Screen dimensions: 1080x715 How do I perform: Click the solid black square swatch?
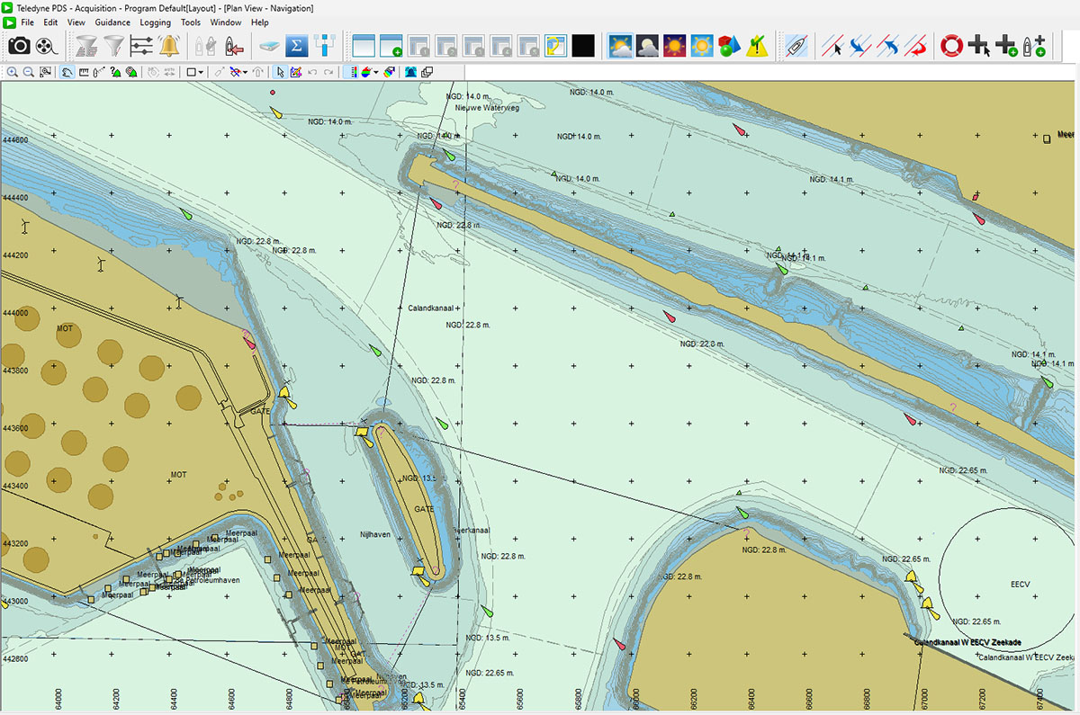point(583,46)
